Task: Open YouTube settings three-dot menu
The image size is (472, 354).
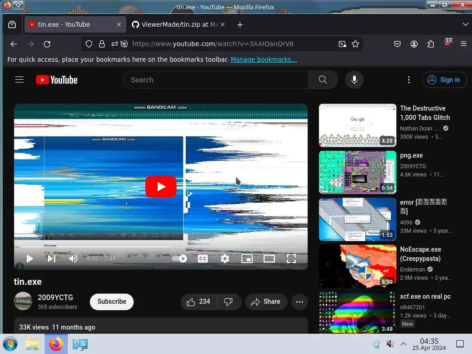Action: (x=408, y=80)
